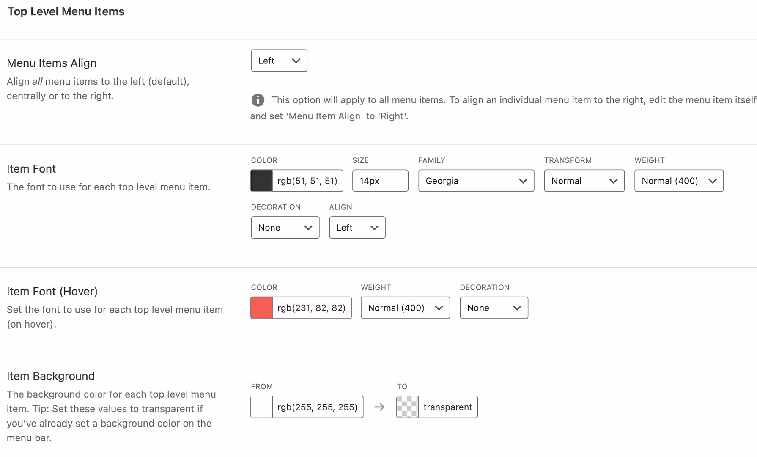This screenshot has width=757, height=457.
Task: Open the Item Font Decoration dropdown
Action: pyautogui.click(x=285, y=227)
